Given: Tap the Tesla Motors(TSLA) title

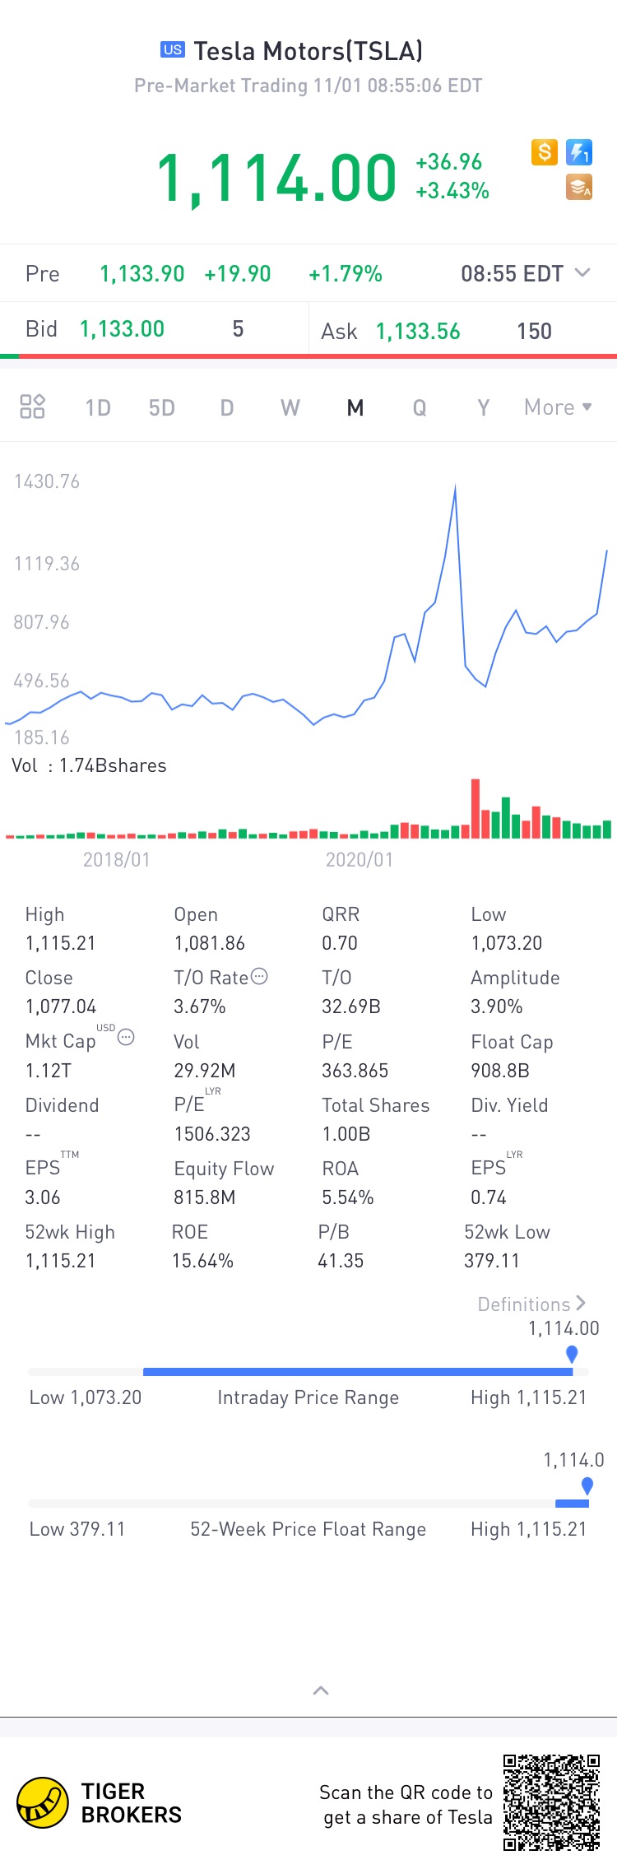Looking at the screenshot, I should [x=308, y=51].
